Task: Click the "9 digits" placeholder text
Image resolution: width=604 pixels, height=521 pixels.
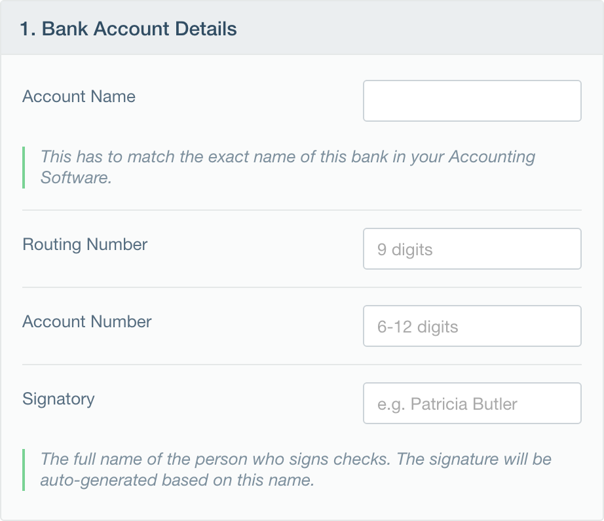Action: pyautogui.click(x=405, y=249)
